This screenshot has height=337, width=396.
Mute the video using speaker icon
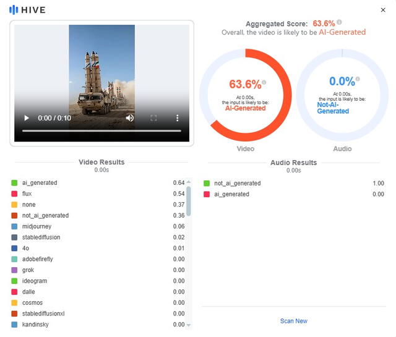coord(129,118)
